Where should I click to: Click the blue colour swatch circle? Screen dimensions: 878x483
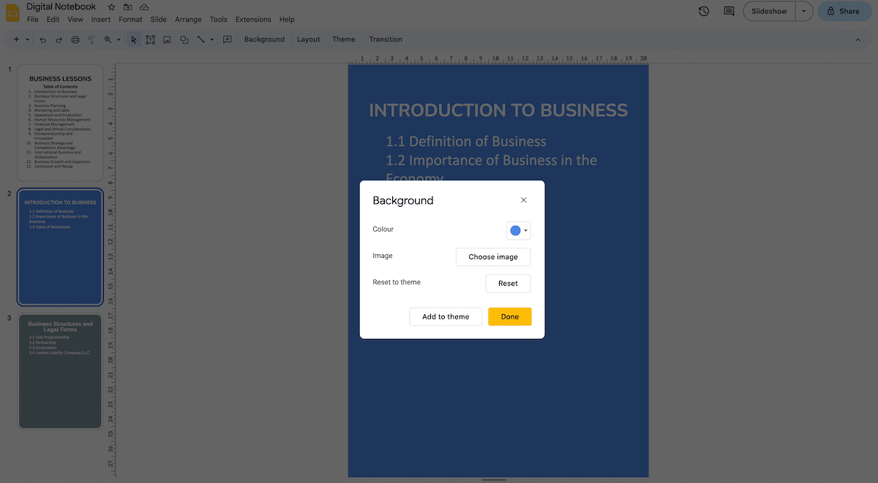515,230
